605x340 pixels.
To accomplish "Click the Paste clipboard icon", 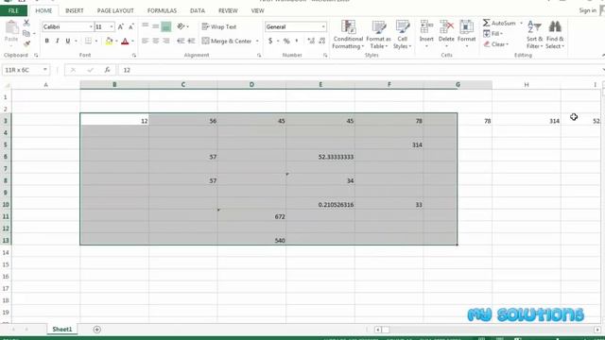I will tap(11, 27).
